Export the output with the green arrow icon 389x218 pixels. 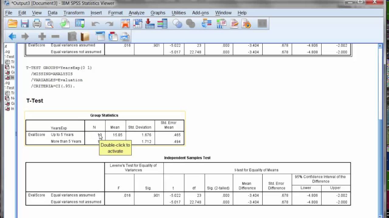pos(65,24)
